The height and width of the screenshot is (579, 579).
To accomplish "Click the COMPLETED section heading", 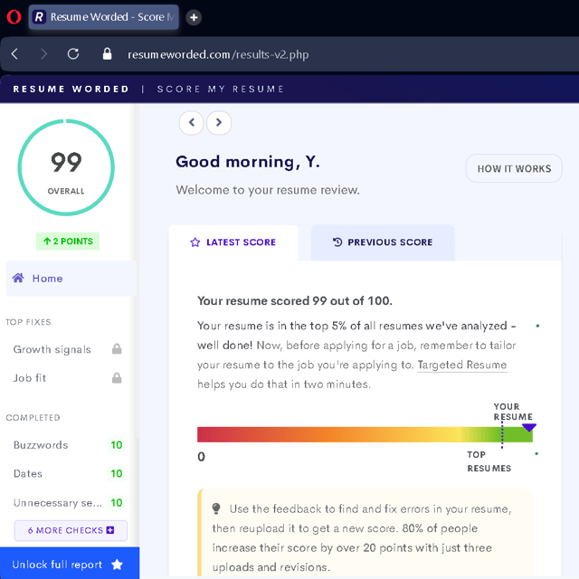I will point(33,418).
